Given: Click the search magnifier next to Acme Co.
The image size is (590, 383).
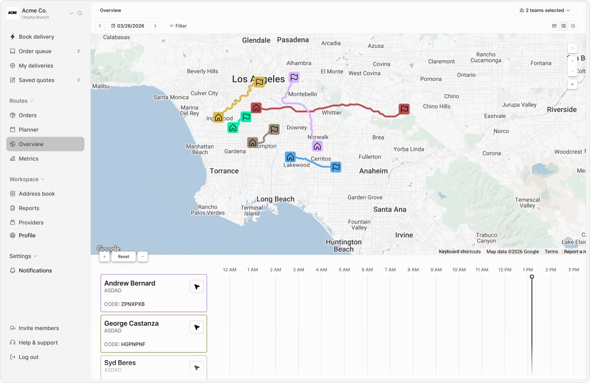Looking at the screenshot, I should tap(80, 13).
